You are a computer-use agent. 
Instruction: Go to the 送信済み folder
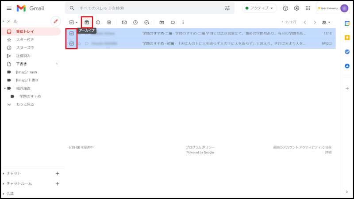coord(23,56)
